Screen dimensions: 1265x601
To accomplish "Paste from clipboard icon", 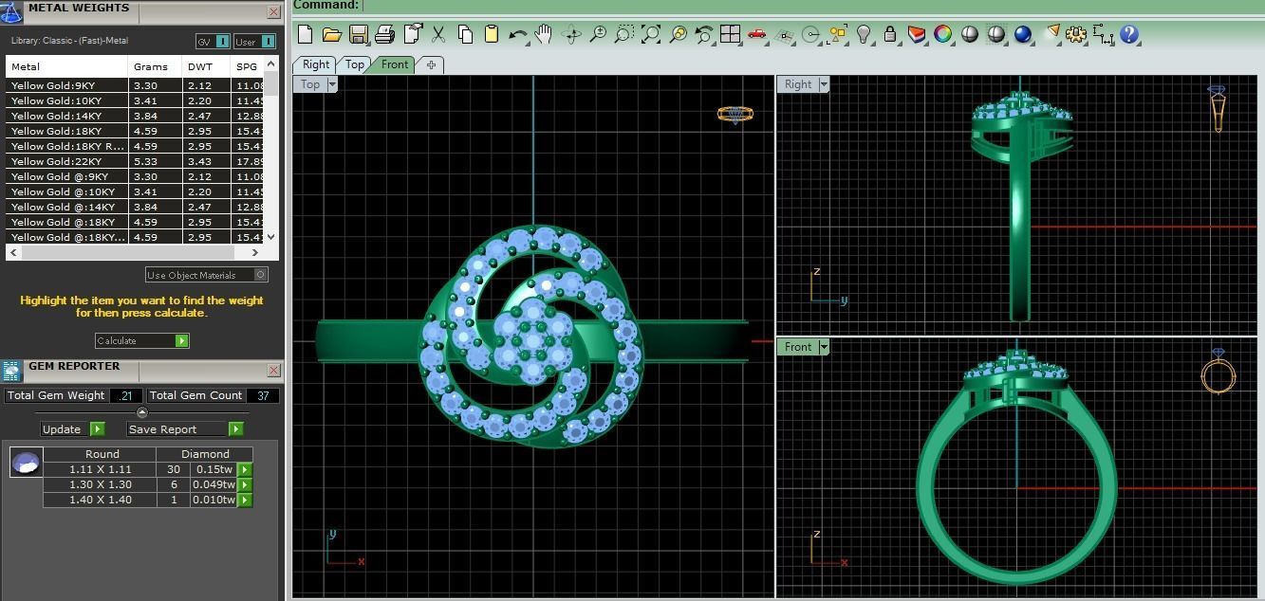I will (x=492, y=34).
